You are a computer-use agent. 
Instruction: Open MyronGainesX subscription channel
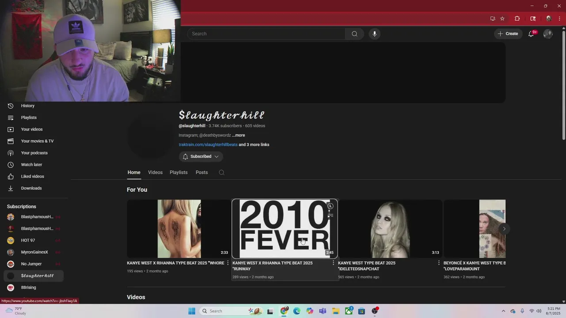34,252
